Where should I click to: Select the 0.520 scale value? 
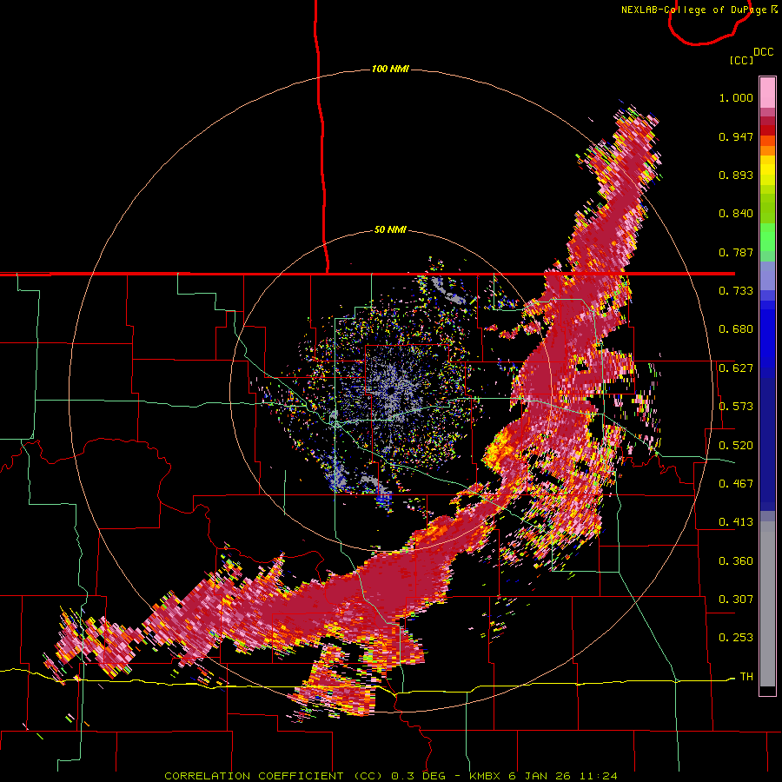pyautogui.click(x=736, y=445)
